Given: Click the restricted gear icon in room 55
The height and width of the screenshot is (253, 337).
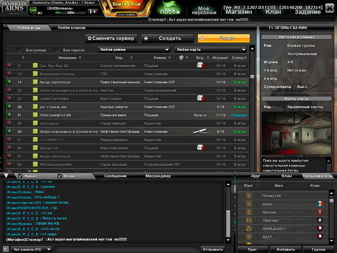Looking at the screenshot, I should pos(201,148).
